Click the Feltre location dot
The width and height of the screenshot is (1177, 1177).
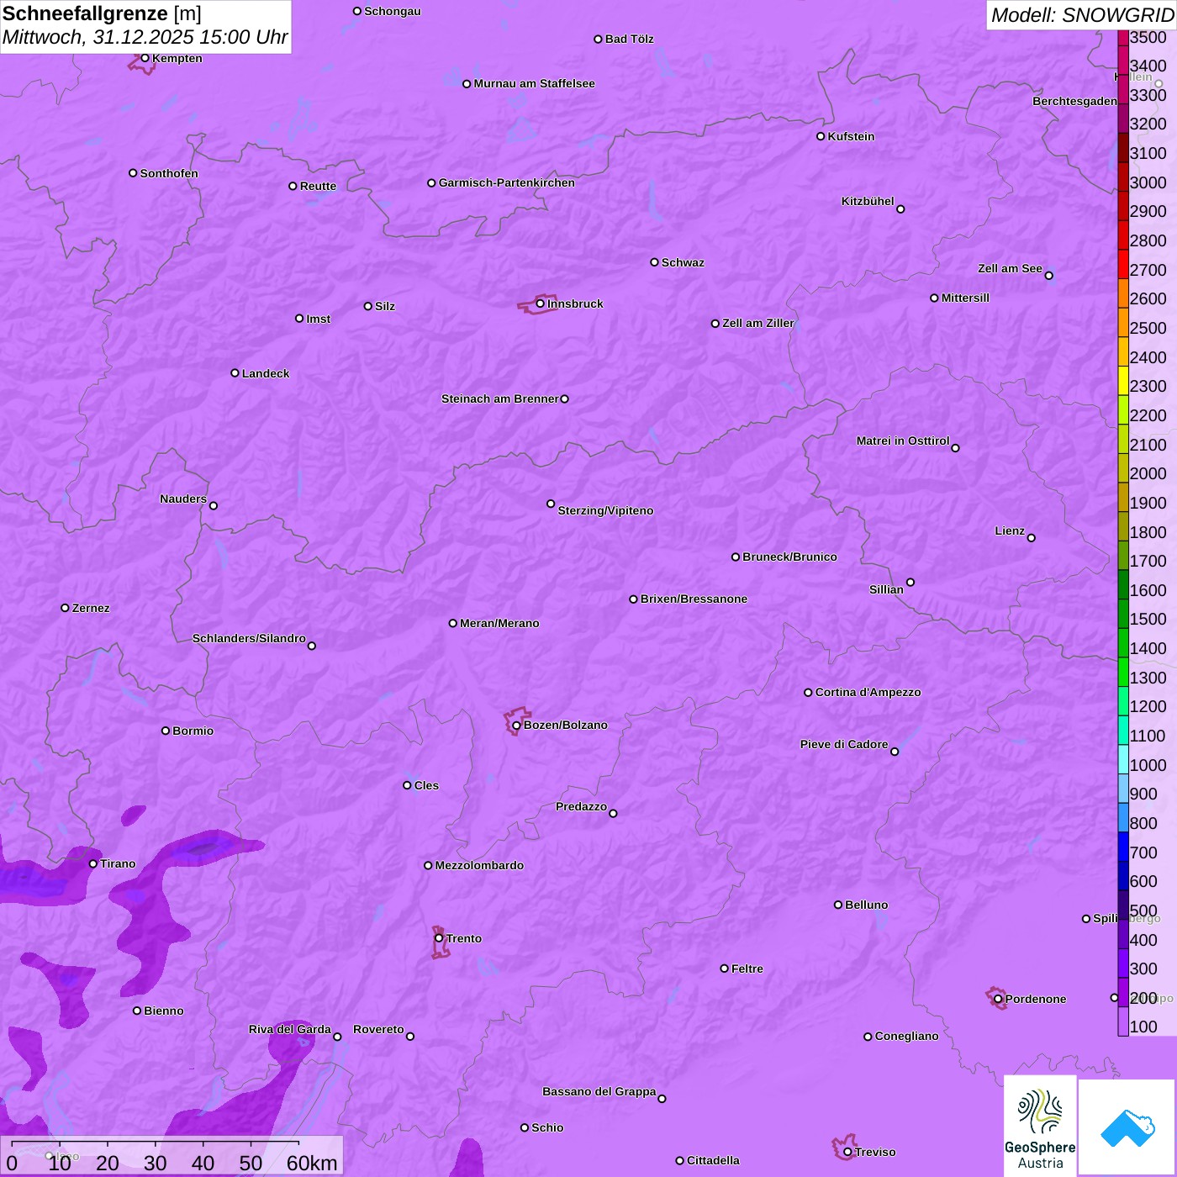click(724, 969)
